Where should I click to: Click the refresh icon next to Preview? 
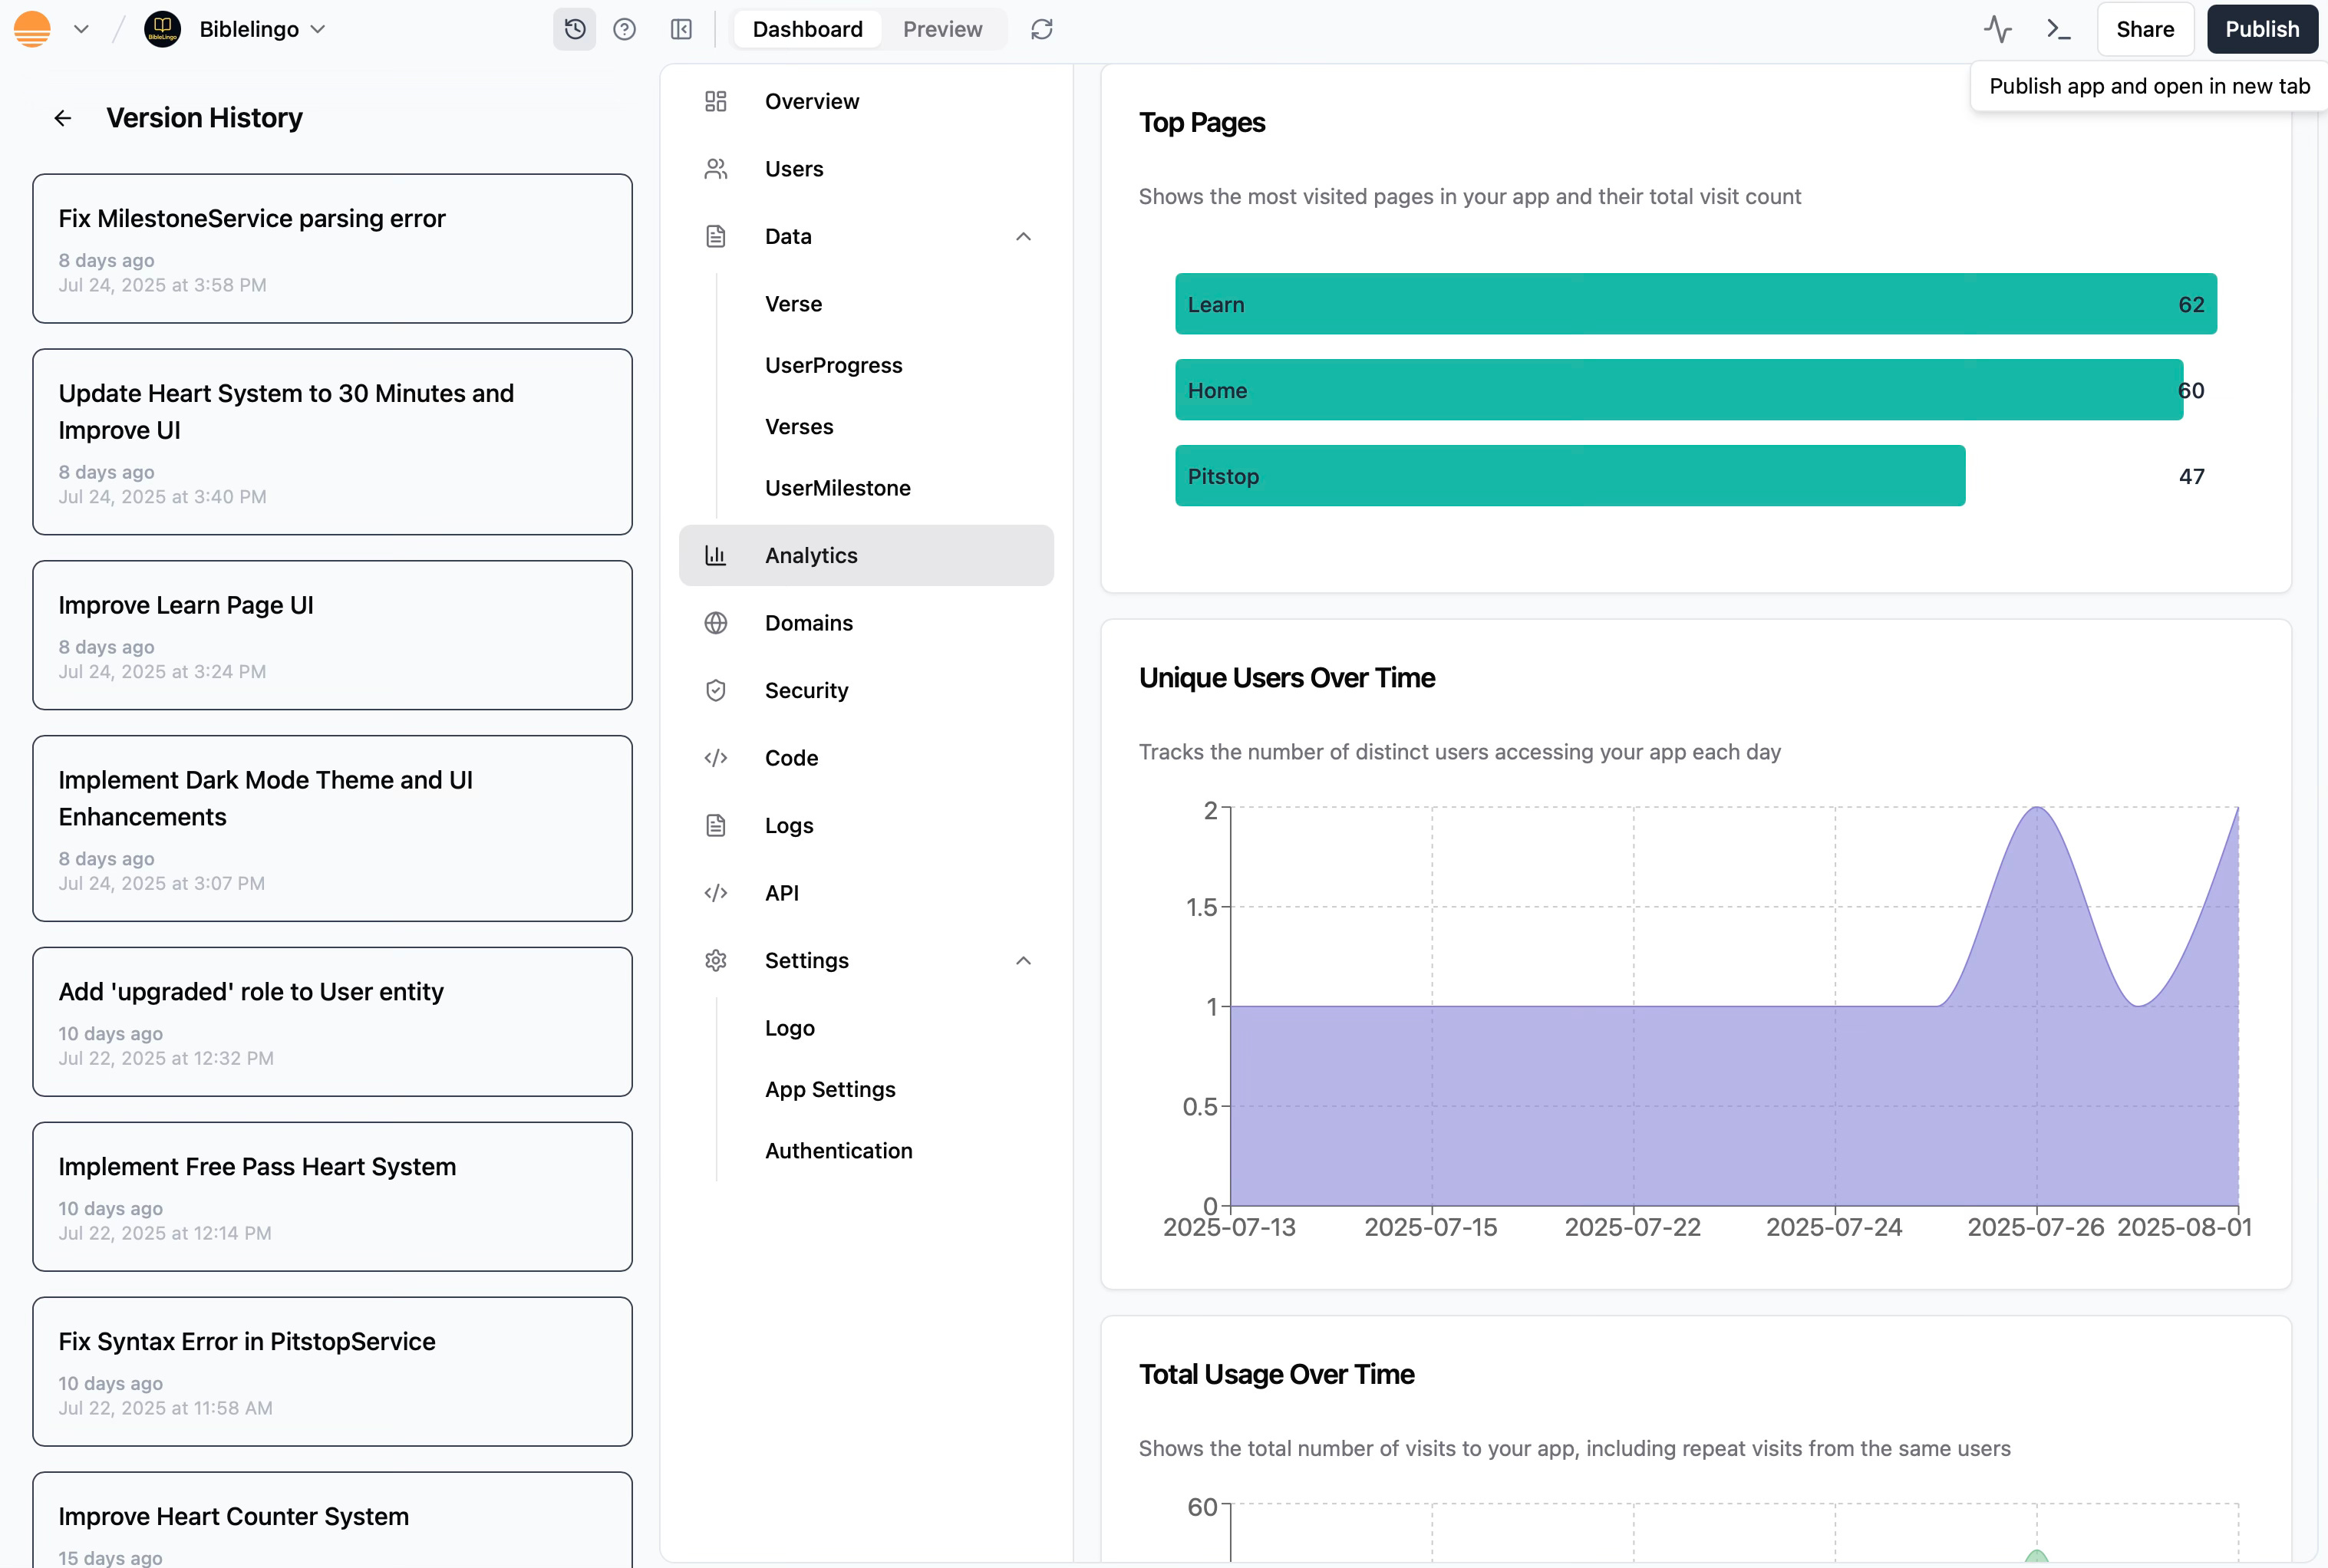pyautogui.click(x=1041, y=29)
